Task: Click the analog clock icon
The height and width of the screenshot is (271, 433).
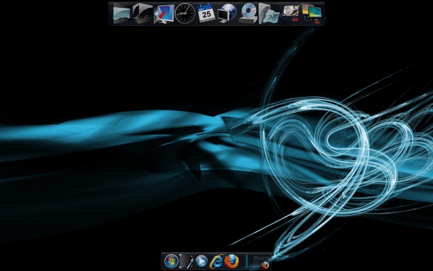Action: coord(185,12)
